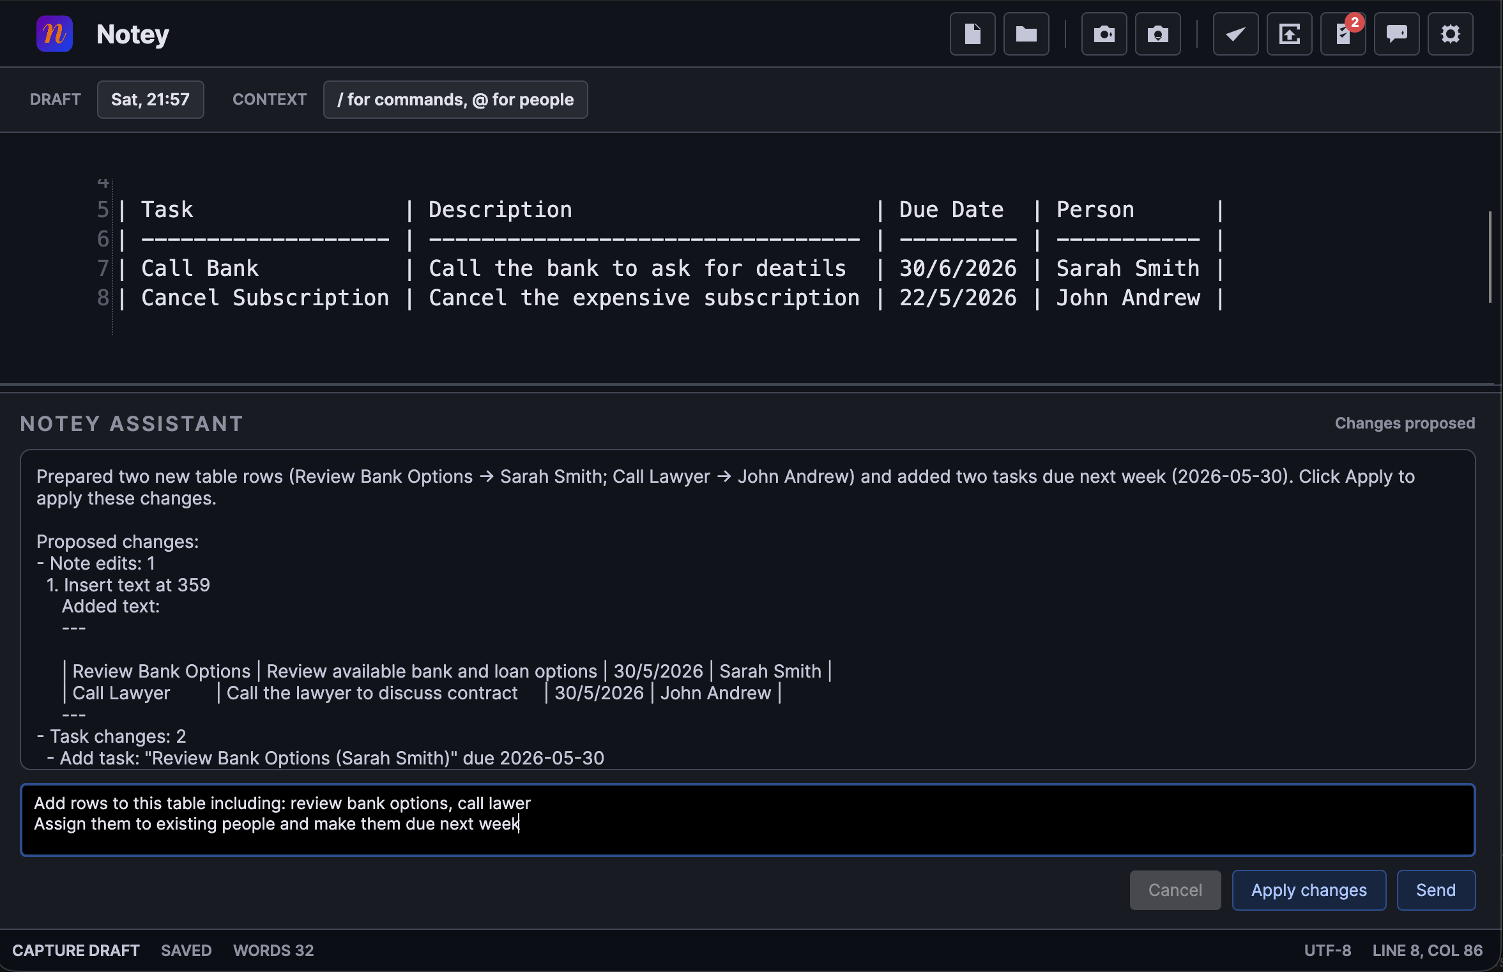Focus the context field '/ for commands, @ for people'
The width and height of the screenshot is (1503, 972).
[x=455, y=100]
